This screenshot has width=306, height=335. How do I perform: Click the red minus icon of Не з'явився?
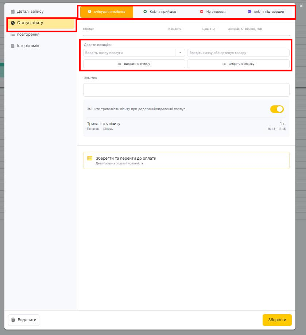coord(201,12)
